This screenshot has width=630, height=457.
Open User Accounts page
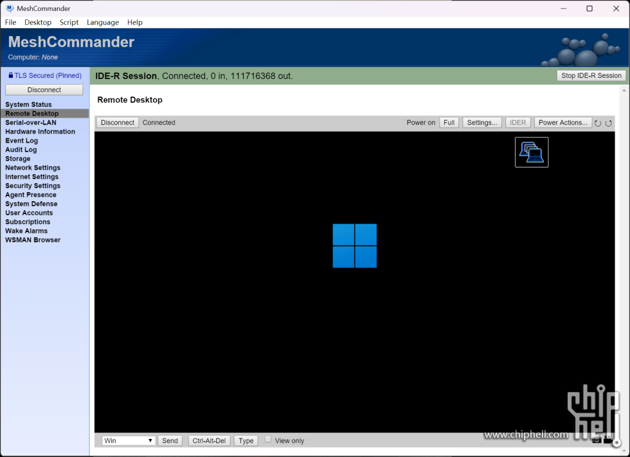[29, 213]
